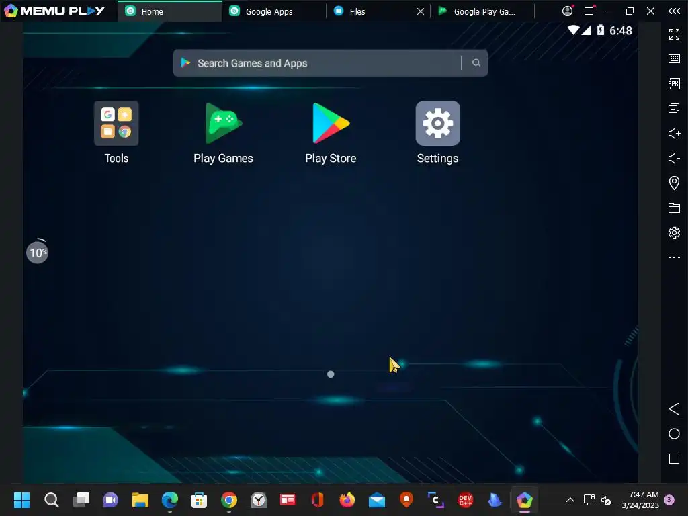Open multi-instance manager icon
Image resolution: width=688 pixels, height=516 pixels.
(x=674, y=108)
